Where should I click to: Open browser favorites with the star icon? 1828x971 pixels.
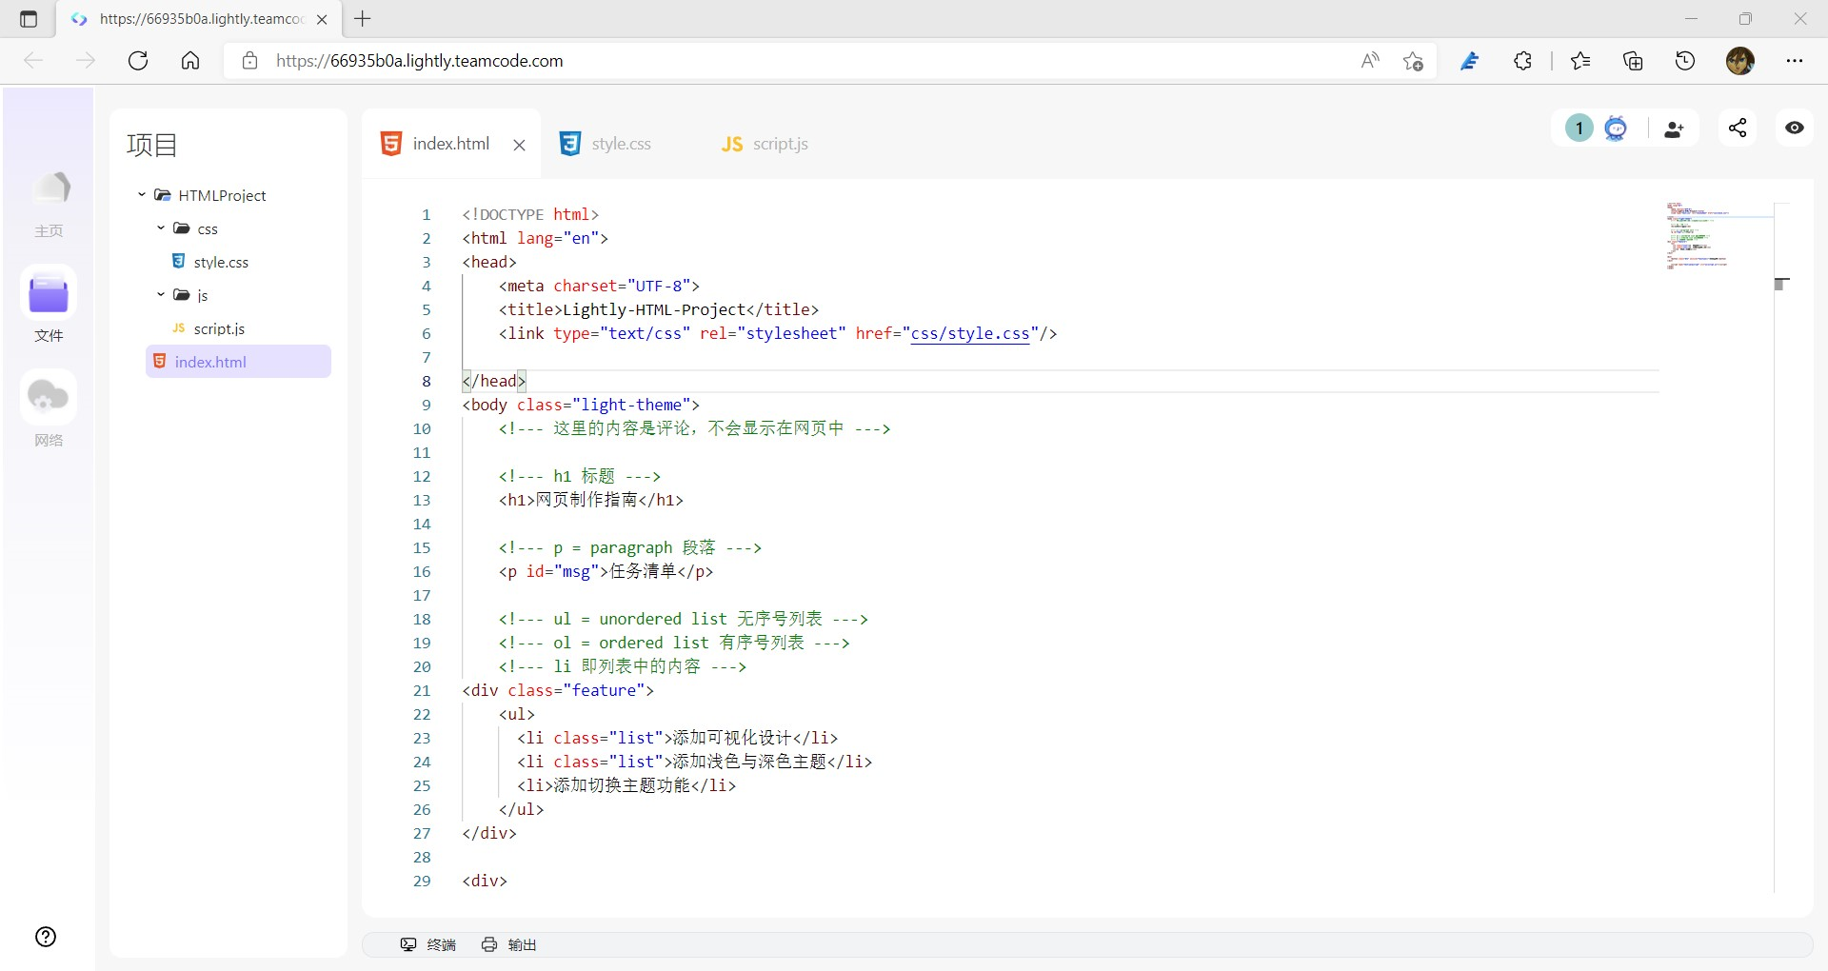1580,60
